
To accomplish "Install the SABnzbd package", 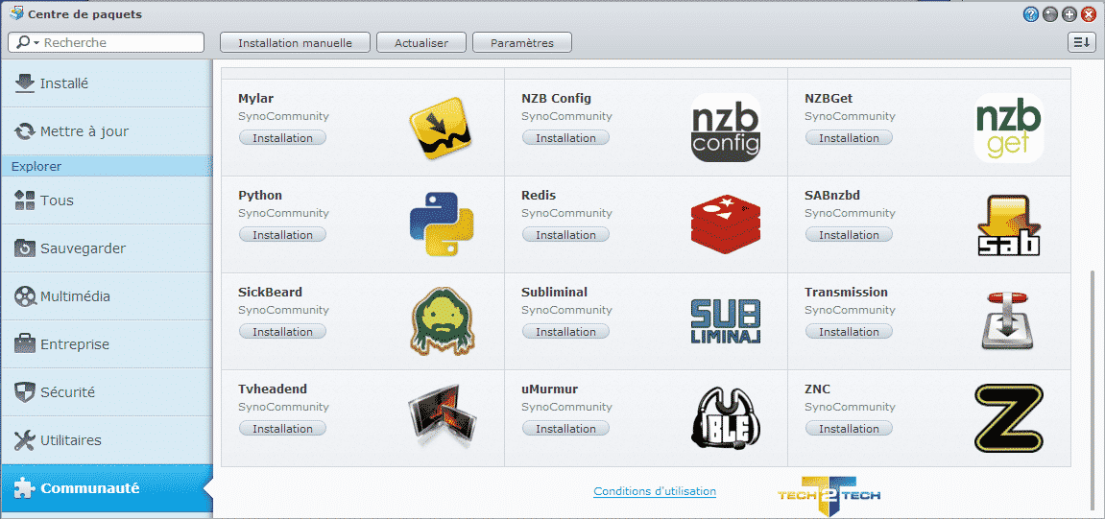I will [850, 234].
